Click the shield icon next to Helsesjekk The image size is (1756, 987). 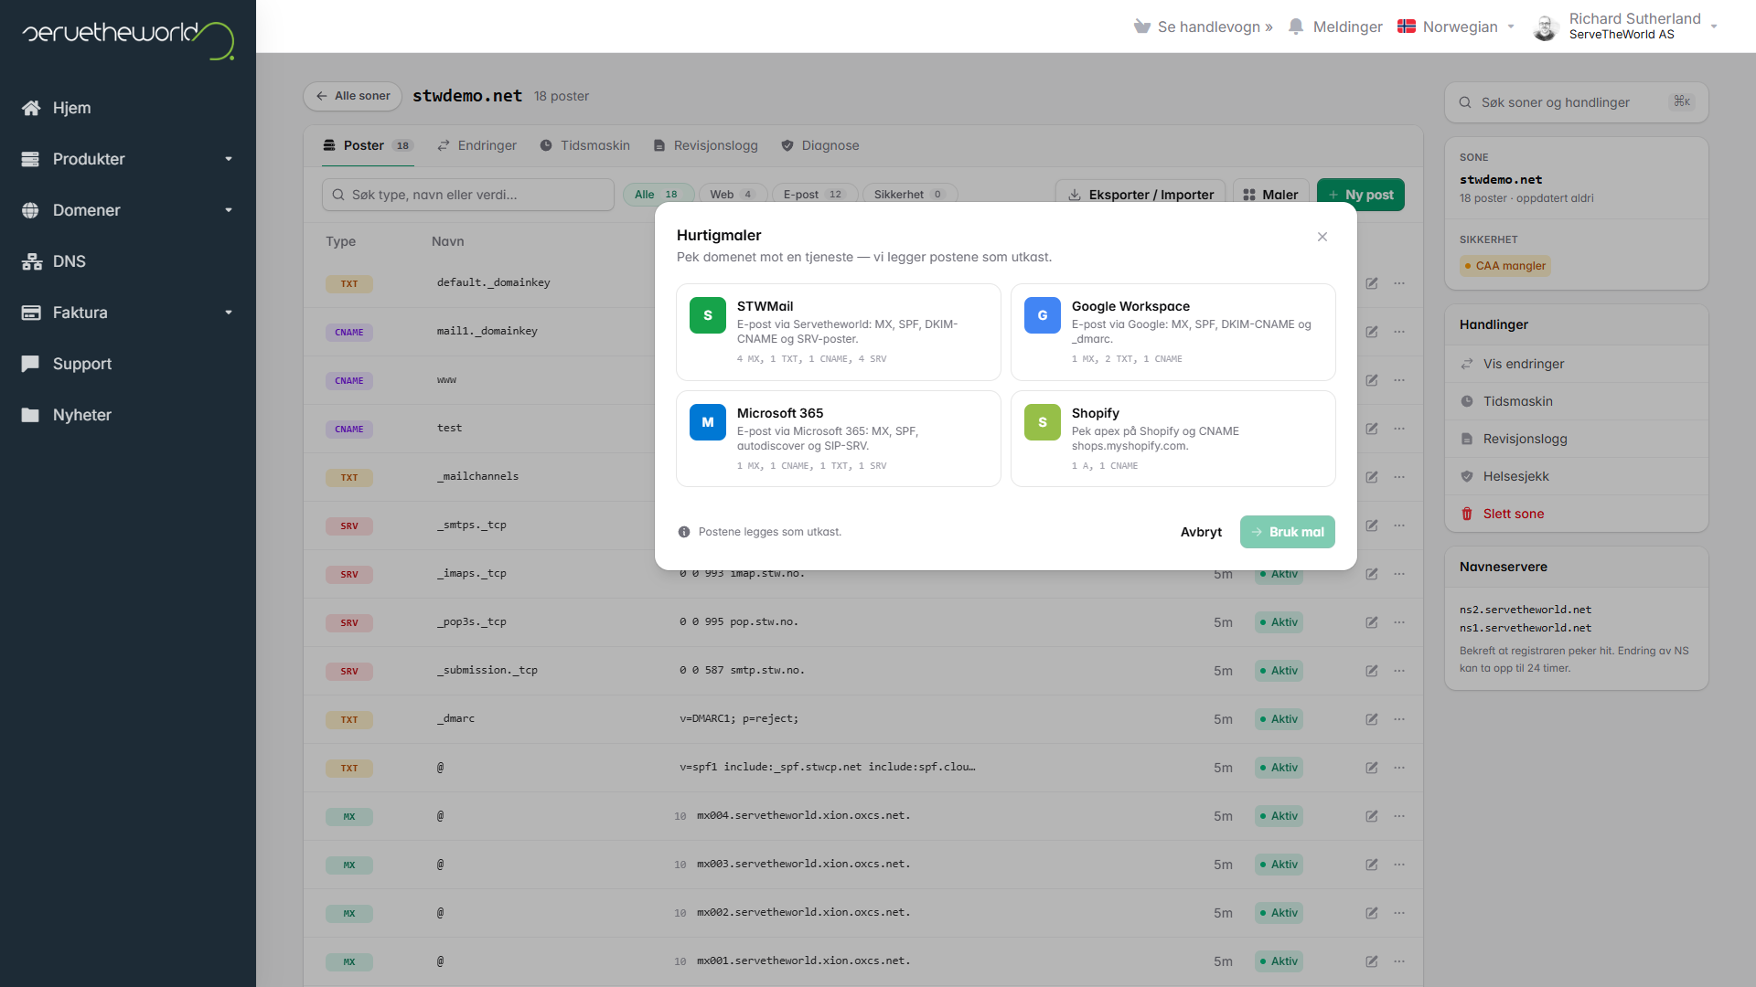click(1467, 476)
